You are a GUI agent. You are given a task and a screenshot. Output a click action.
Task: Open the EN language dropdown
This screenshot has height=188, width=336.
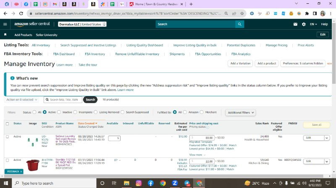313,24
